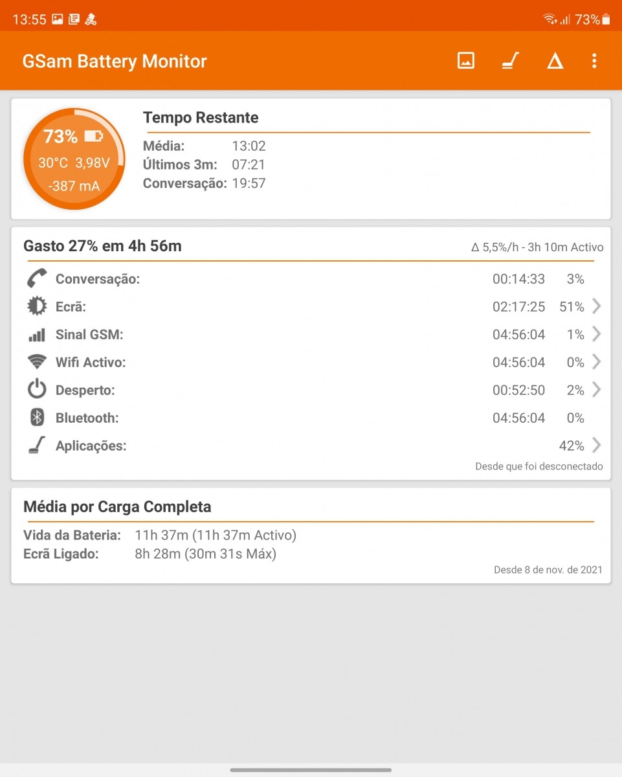
Task: Tap the Wifi Activo icon
Action: tap(37, 362)
